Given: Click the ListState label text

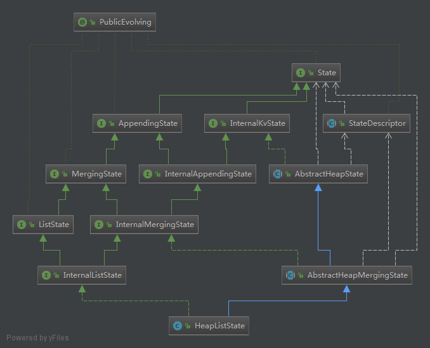Looking at the screenshot, I should [x=54, y=225].
